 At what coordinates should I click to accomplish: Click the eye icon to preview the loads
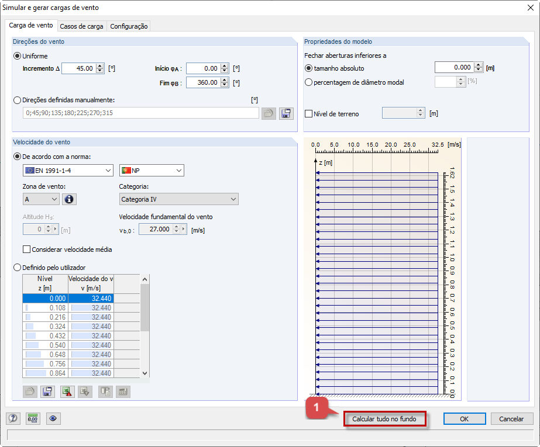point(53,418)
